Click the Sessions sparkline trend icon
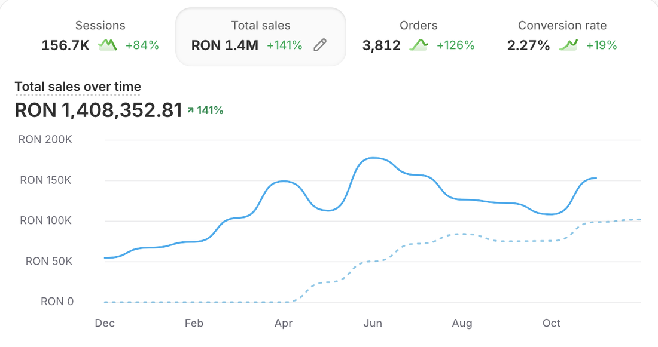The width and height of the screenshot is (658, 347). [108, 45]
